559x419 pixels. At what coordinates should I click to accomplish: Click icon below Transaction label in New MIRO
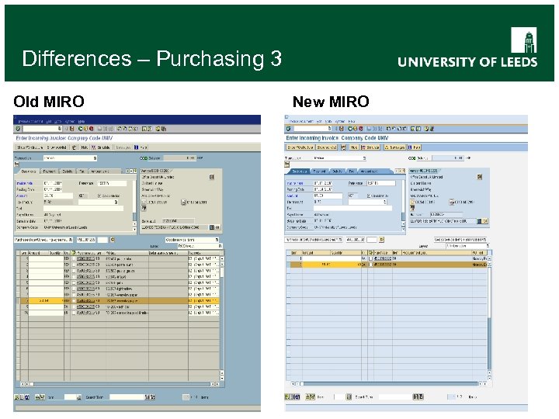[x=287, y=164]
